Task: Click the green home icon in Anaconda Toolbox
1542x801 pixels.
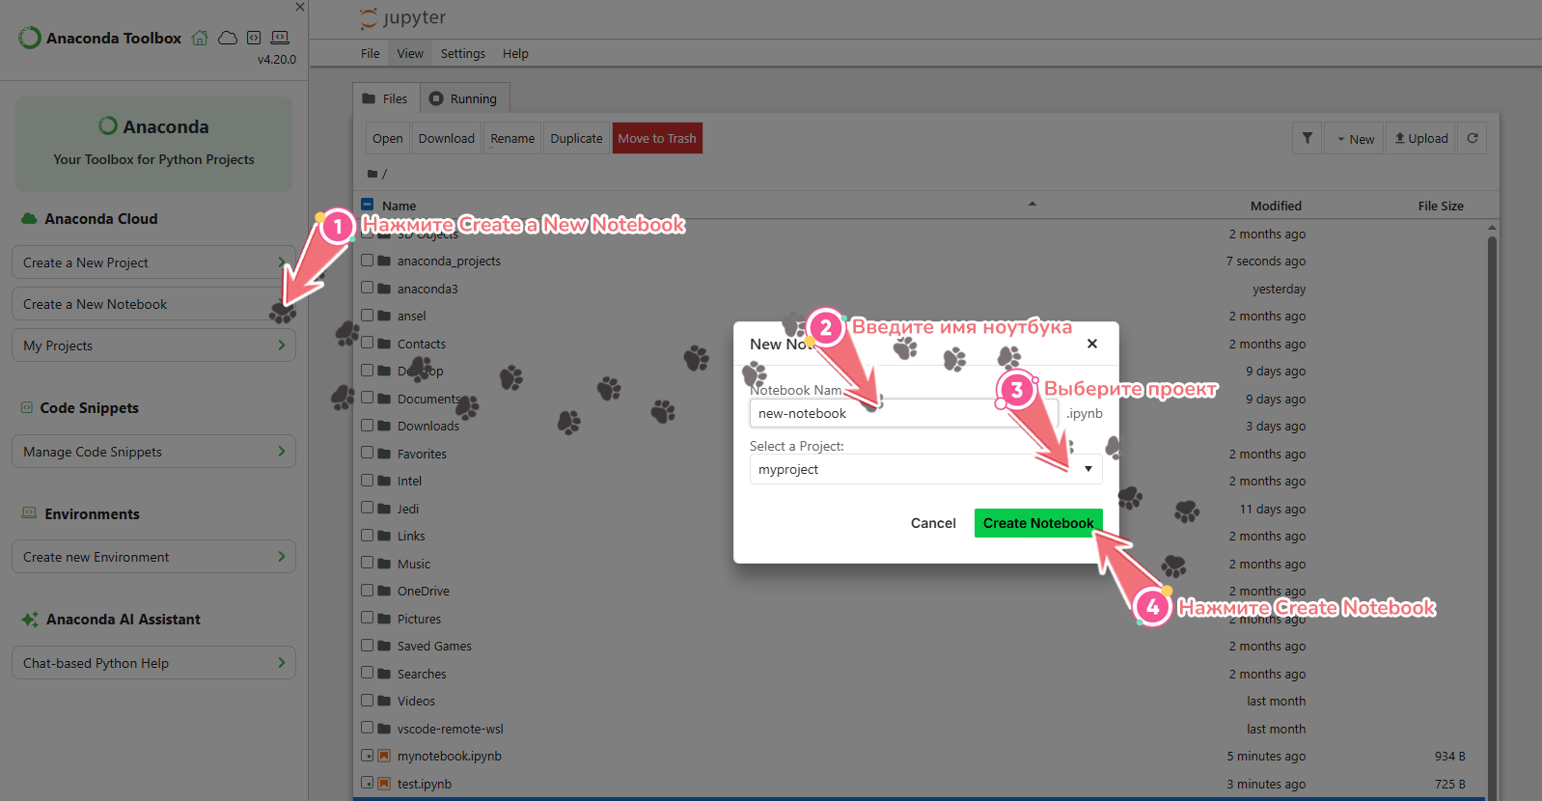Action: coord(200,38)
